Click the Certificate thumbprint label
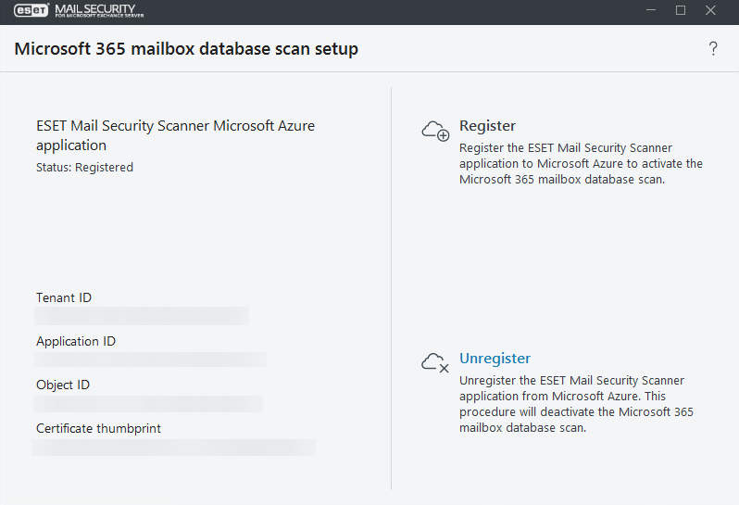Viewport: 739px width, 505px height. [99, 428]
